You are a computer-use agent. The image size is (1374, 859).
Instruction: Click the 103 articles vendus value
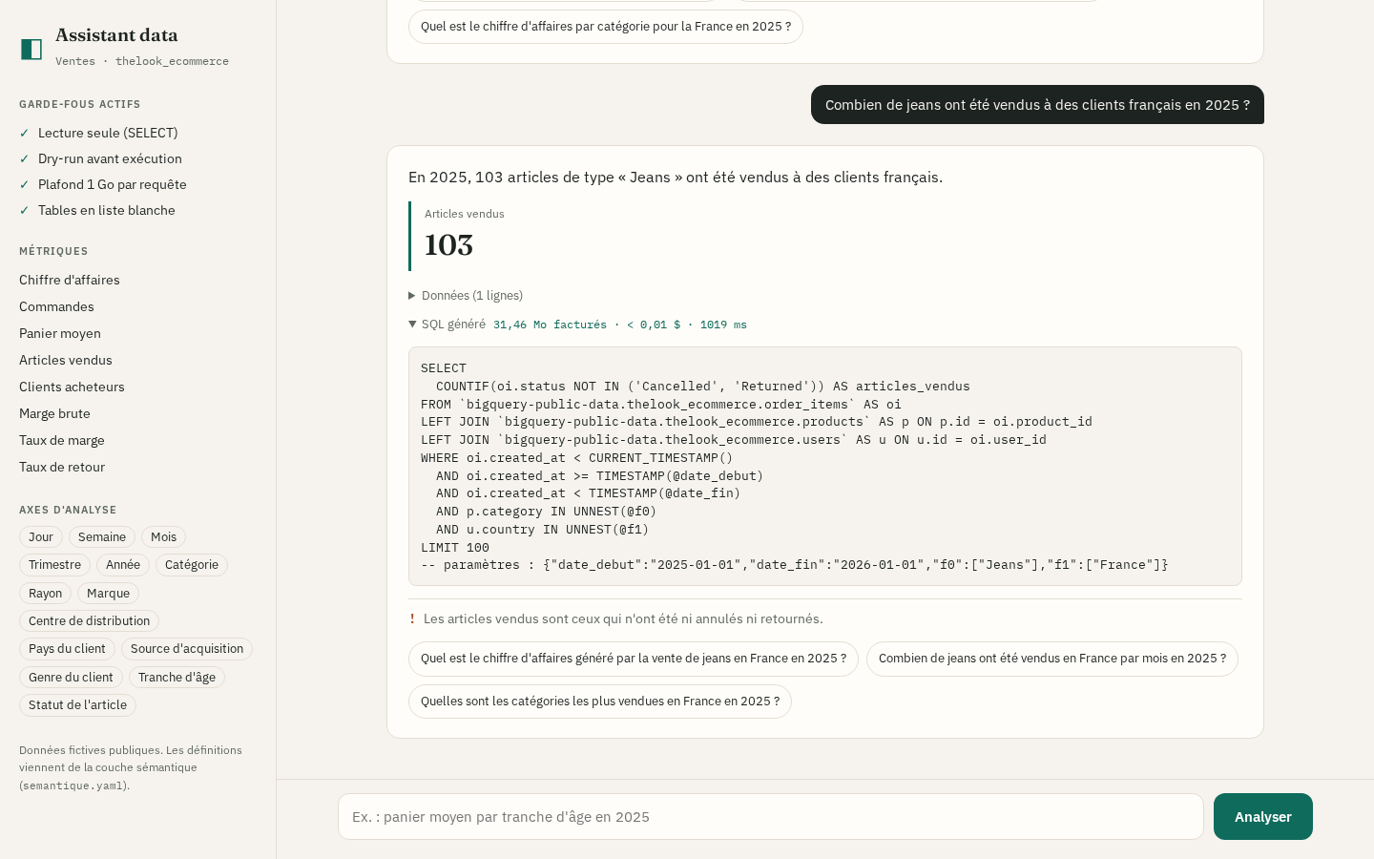448,245
